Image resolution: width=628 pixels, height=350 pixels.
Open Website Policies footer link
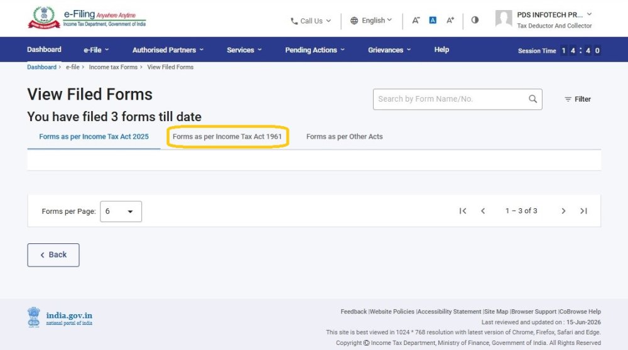[392, 312]
